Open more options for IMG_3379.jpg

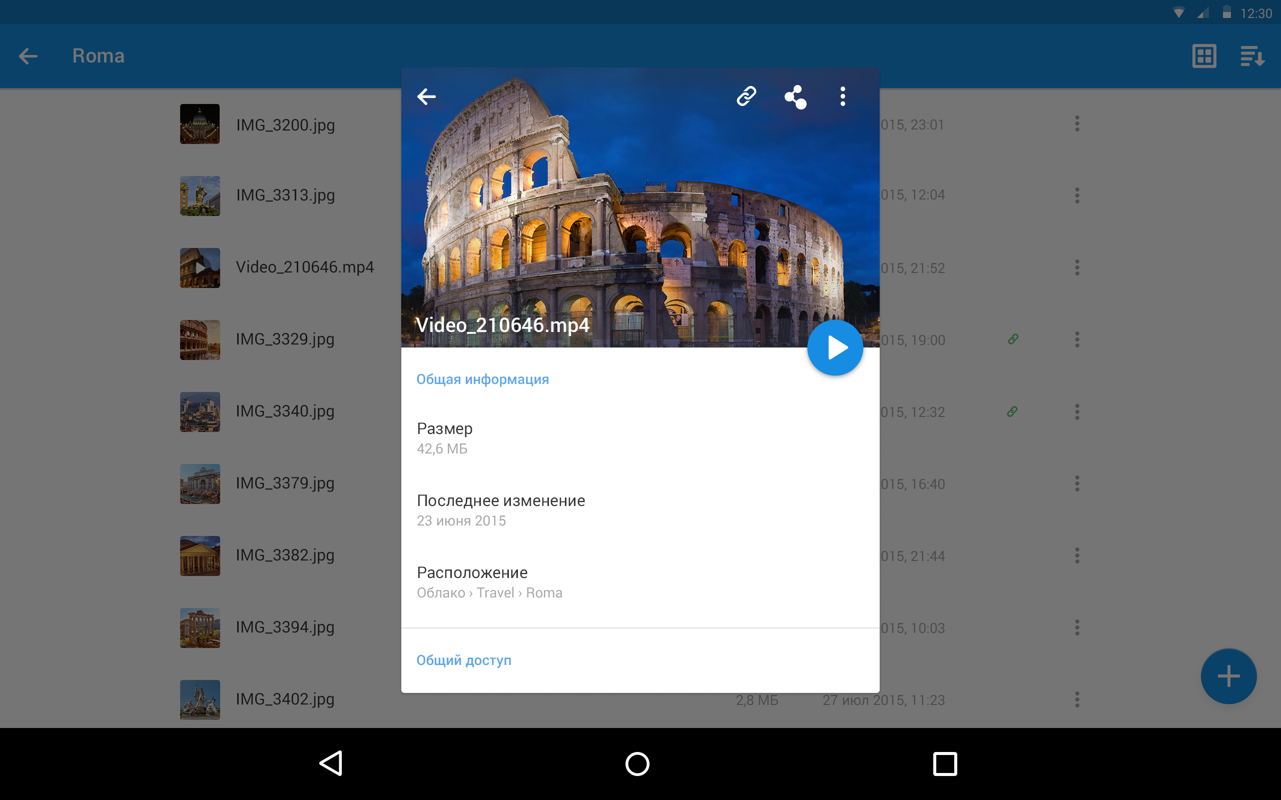pyautogui.click(x=1077, y=483)
